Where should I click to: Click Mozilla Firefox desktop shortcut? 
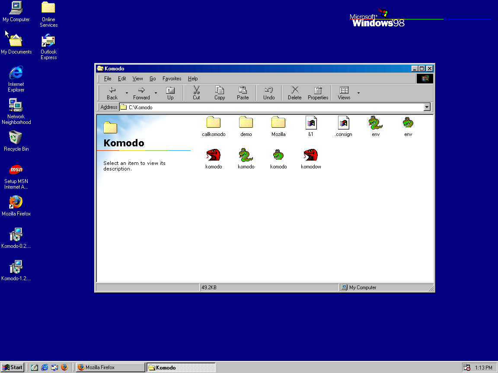(16, 202)
